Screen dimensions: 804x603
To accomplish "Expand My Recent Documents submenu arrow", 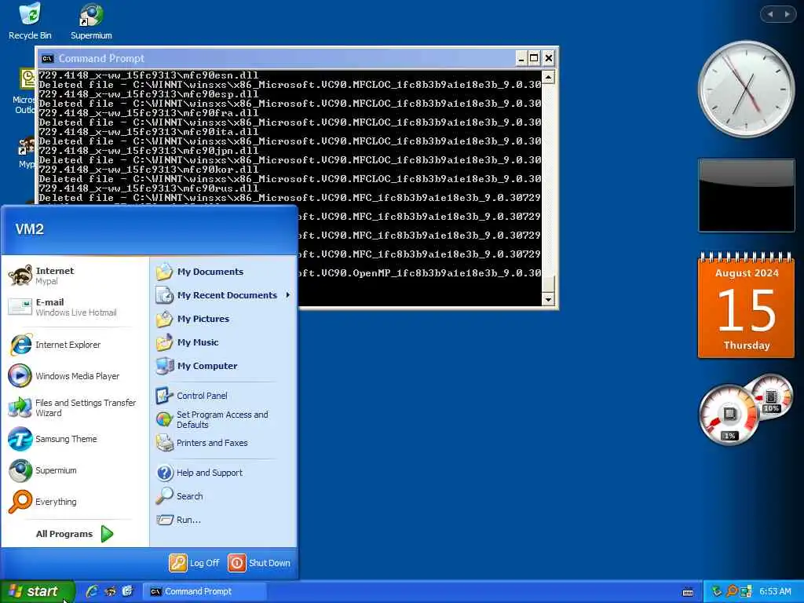I will (287, 295).
